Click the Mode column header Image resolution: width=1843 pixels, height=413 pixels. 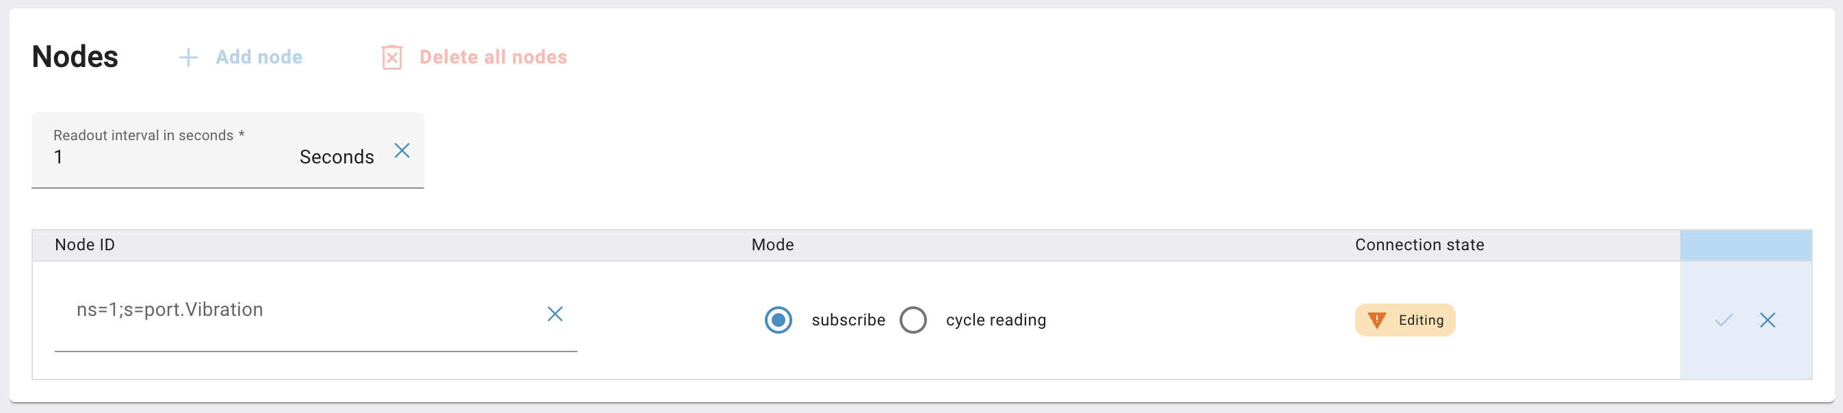772,245
